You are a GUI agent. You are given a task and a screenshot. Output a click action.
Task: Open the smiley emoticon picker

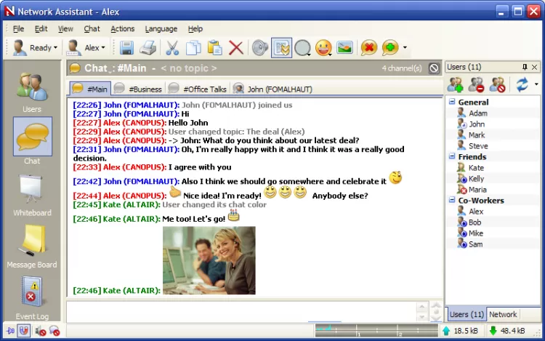coord(323,48)
